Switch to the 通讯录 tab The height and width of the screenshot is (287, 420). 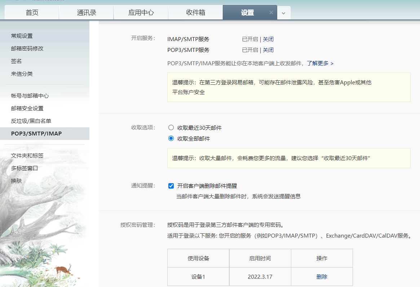pos(87,13)
